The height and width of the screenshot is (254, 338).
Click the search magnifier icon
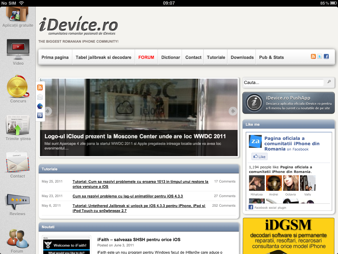click(329, 82)
